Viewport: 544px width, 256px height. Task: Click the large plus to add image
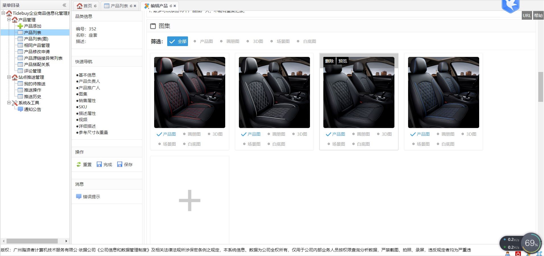[x=189, y=201]
